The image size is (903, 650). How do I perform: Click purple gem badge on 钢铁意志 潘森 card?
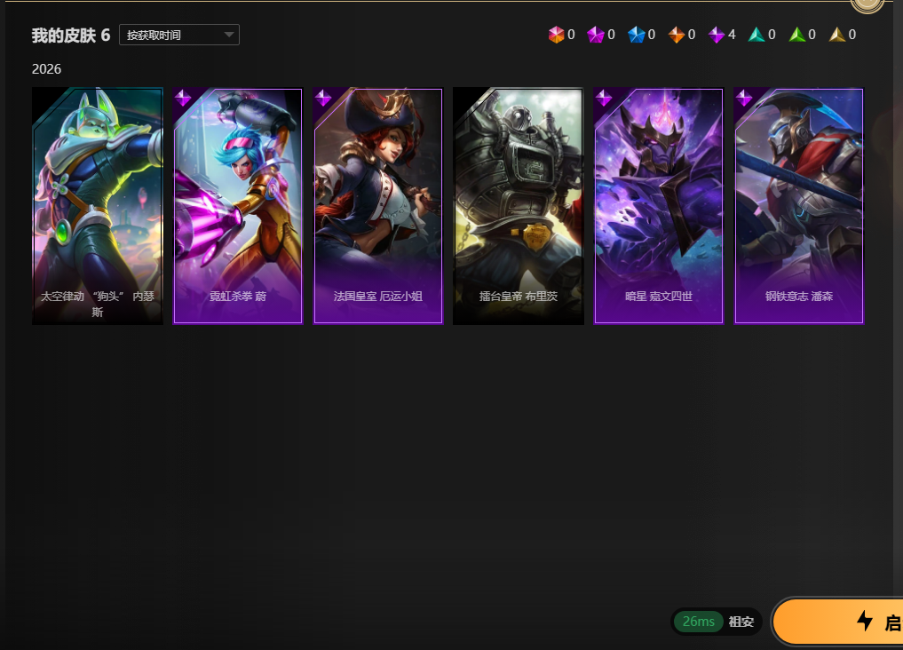click(x=744, y=98)
